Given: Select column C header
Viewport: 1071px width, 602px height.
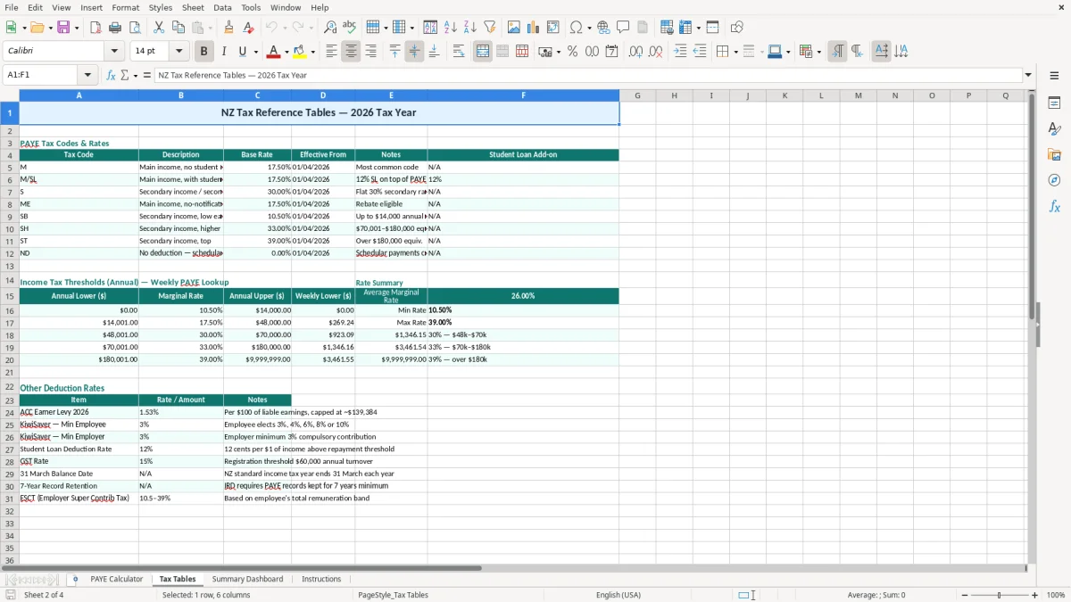Looking at the screenshot, I should (x=257, y=95).
